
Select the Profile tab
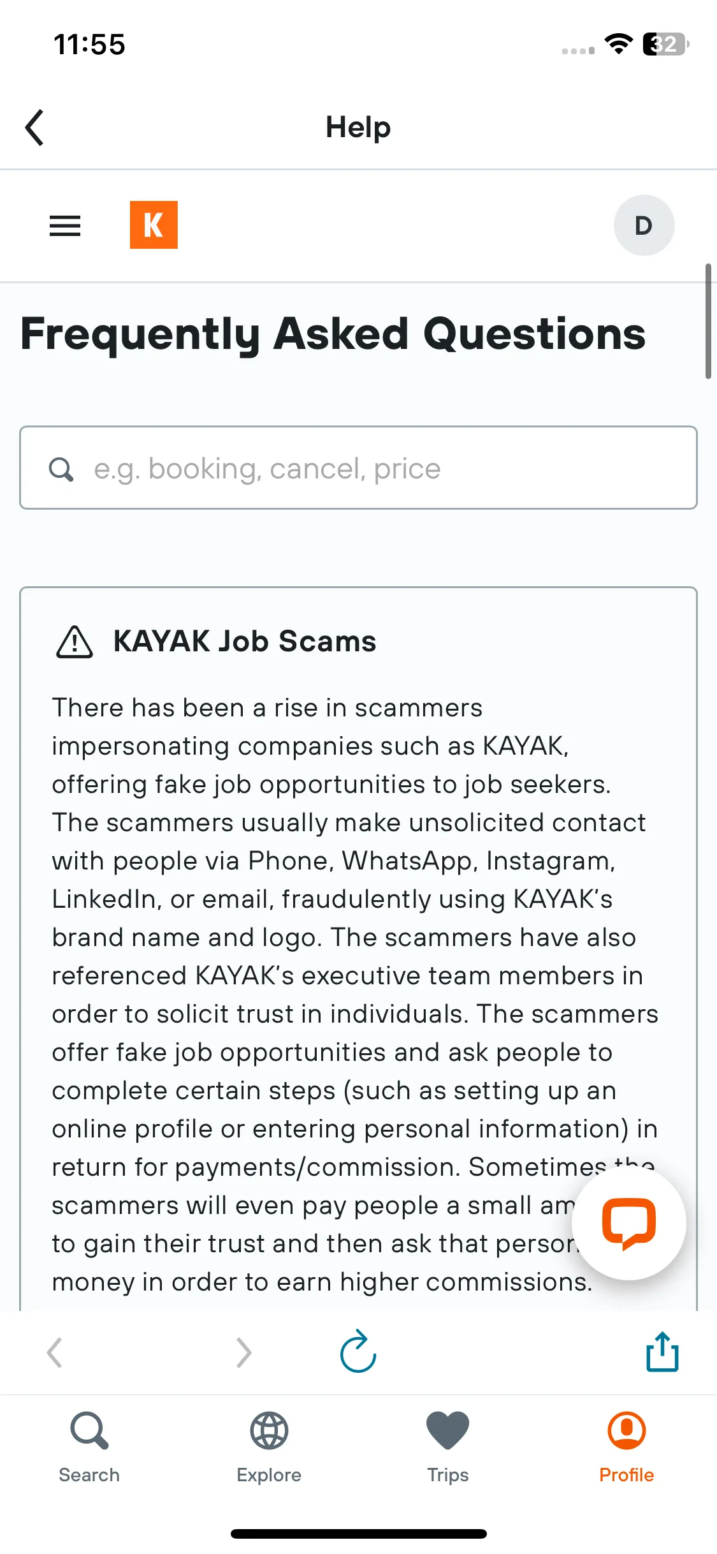pyautogui.click(x=626, y=1447)
